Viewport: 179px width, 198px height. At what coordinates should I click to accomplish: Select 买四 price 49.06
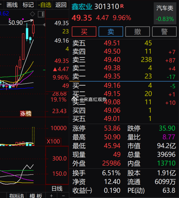tap(112, 111)
